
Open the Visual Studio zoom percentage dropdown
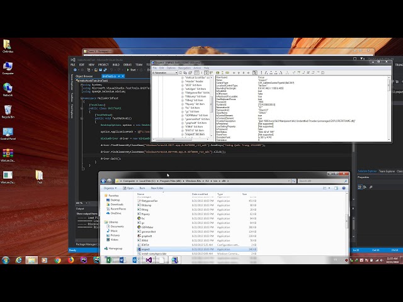click(86, 203)
